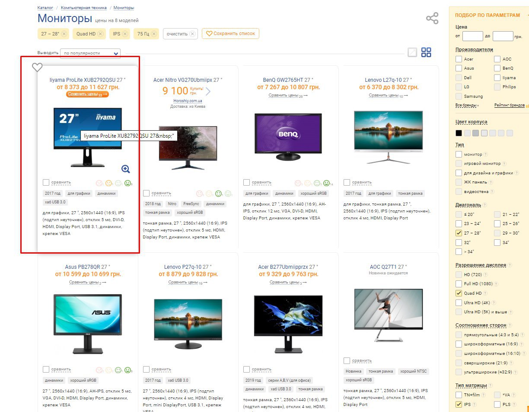Check the Iiyama manufacturer checkbox
Image resolution: width=529 pixels, height=412 pixels.
[497, 78]
